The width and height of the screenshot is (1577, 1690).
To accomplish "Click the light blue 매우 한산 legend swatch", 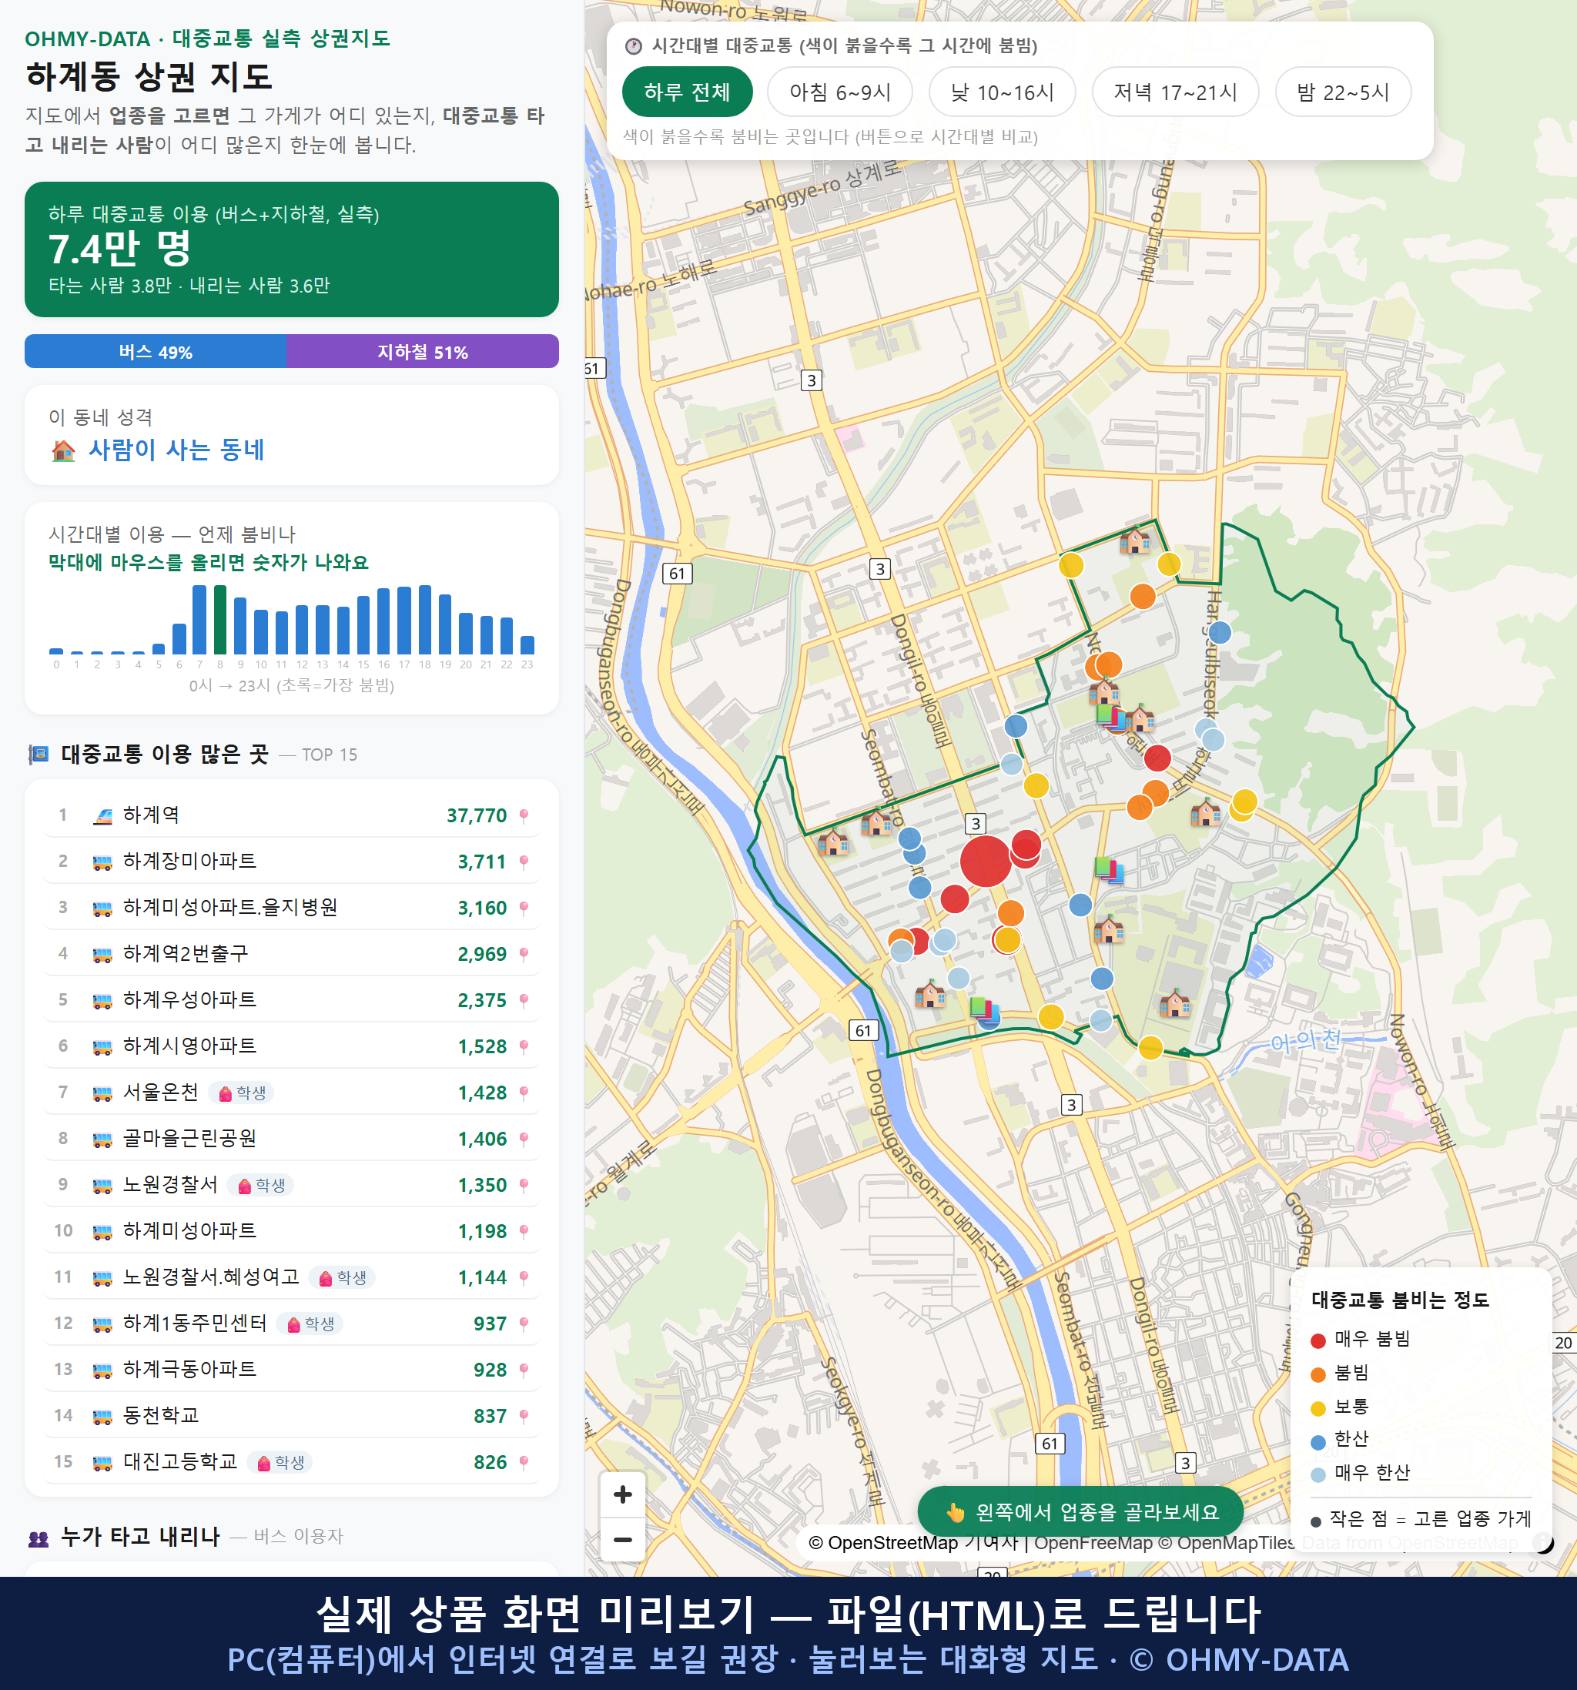I will [x=1318, y=1475].
